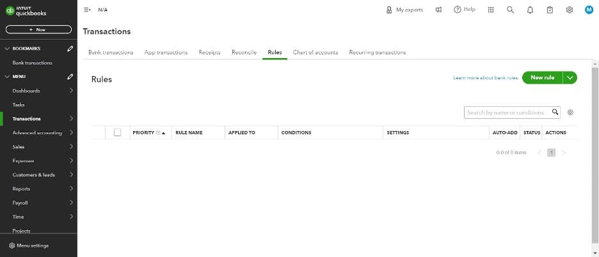Open notifications bell

click(530, 10)
